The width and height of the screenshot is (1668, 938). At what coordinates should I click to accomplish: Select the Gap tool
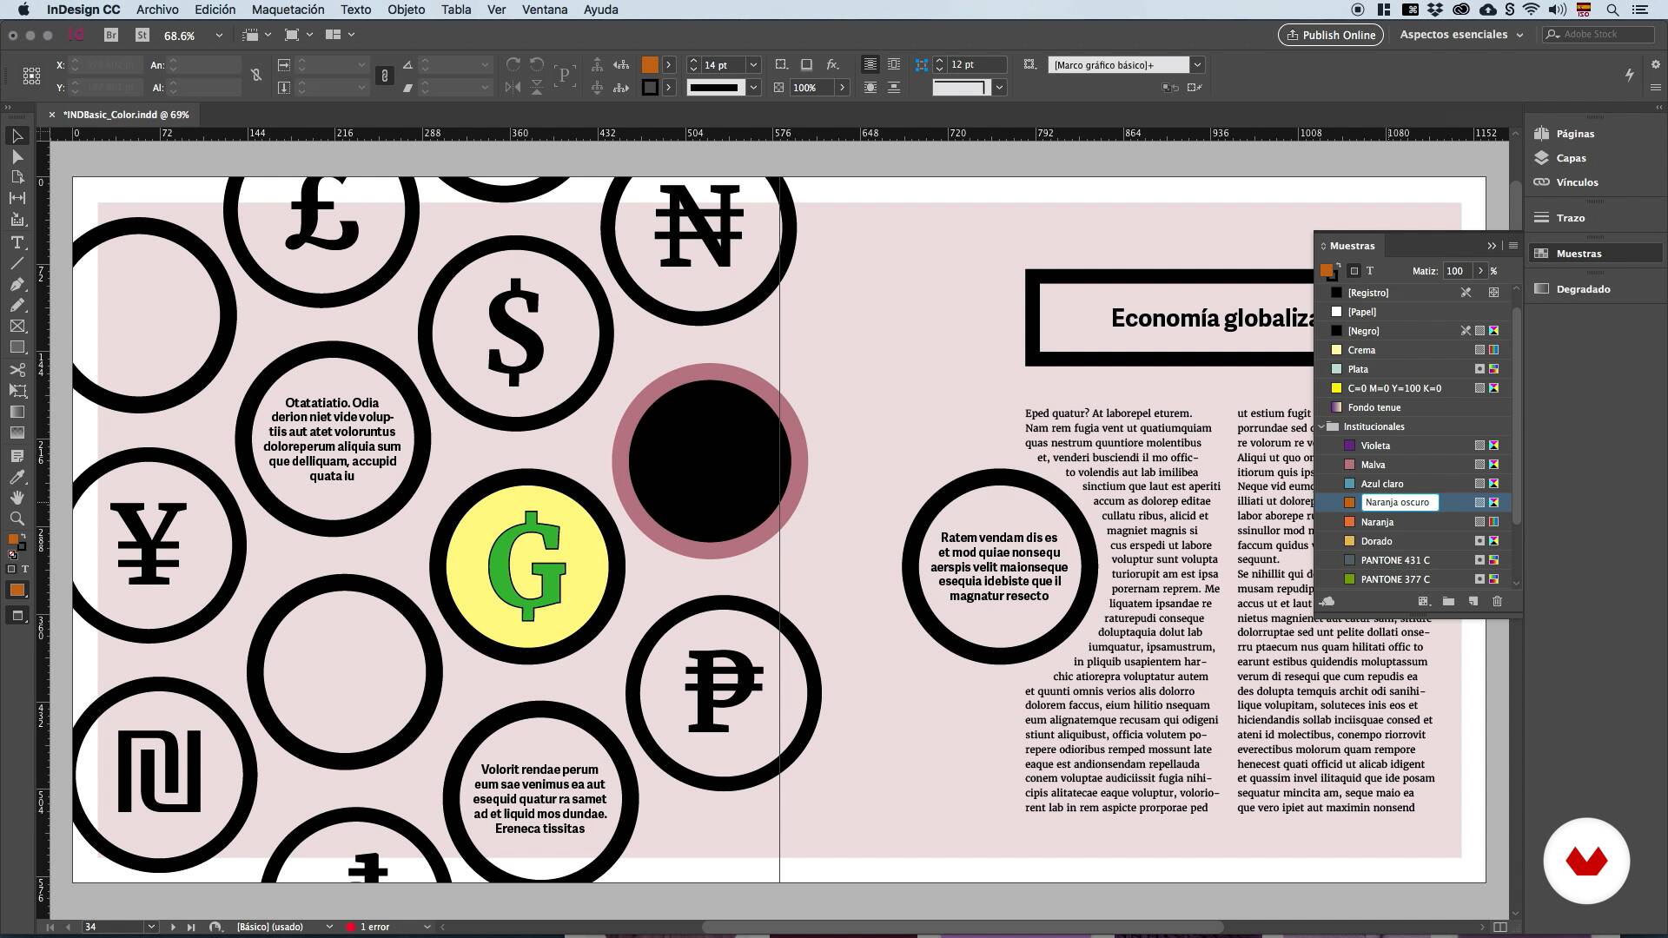pyautogui.click(x=17, y=198)
